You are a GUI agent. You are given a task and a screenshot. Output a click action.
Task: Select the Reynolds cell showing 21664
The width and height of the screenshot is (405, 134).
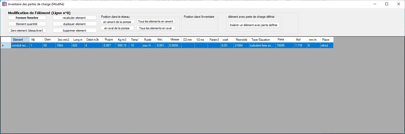242,45
